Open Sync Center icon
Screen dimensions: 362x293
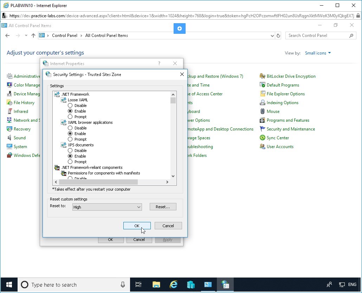(262, 138)
